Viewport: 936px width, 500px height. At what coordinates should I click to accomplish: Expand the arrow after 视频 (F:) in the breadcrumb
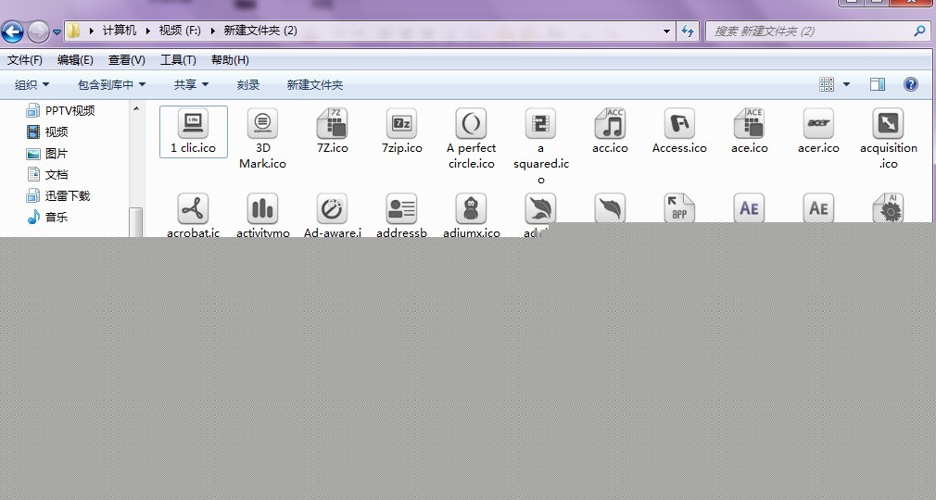[x=212, y=31]
